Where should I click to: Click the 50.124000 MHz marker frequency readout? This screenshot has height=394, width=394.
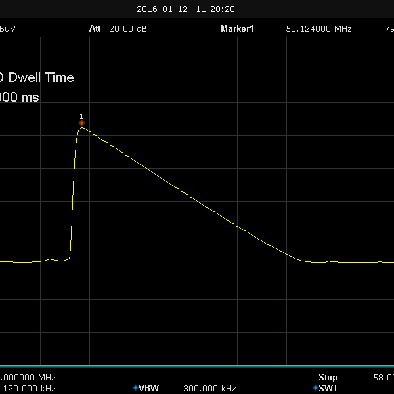[x=318, y=29]
